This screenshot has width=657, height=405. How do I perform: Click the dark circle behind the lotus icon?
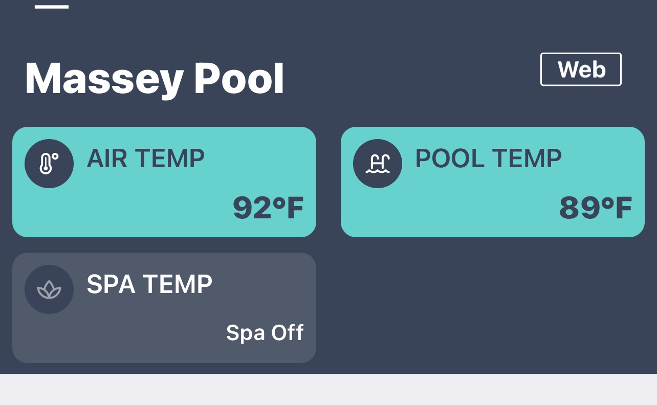(x=49, y=289)
